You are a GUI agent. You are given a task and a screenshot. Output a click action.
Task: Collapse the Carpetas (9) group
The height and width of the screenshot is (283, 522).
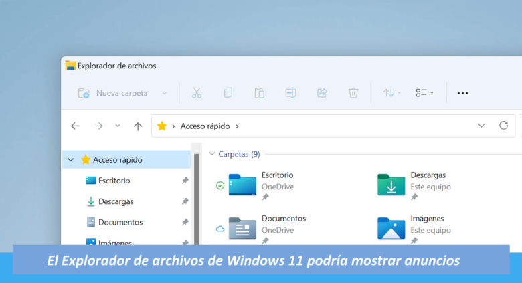point(212,154)
